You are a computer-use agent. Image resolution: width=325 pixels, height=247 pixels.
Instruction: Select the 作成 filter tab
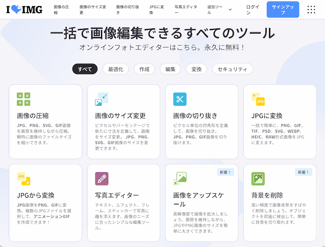click(144, 69)
